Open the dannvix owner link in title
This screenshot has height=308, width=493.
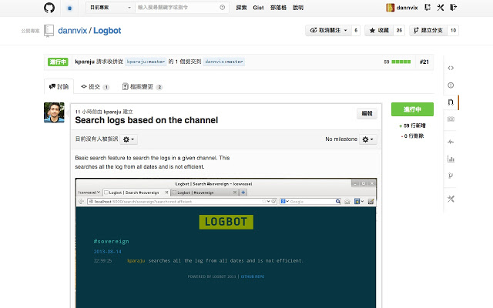click(x=72, y=31)
